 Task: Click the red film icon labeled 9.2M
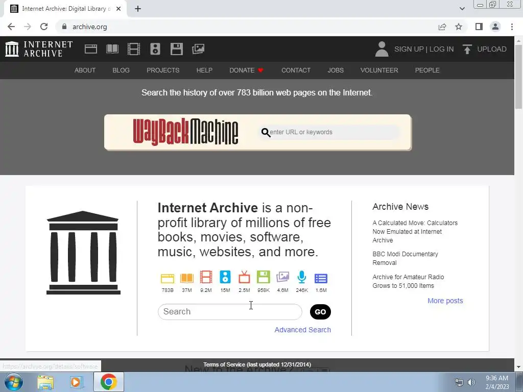pos(206,277)
